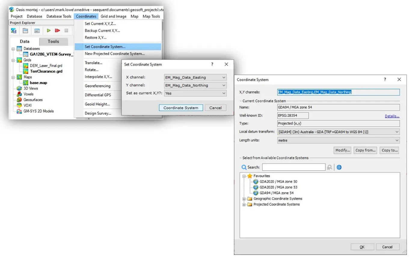Collapse the Favourites node
The height and width of the screenshot is (259, 414).
click(x=244, y=176)
